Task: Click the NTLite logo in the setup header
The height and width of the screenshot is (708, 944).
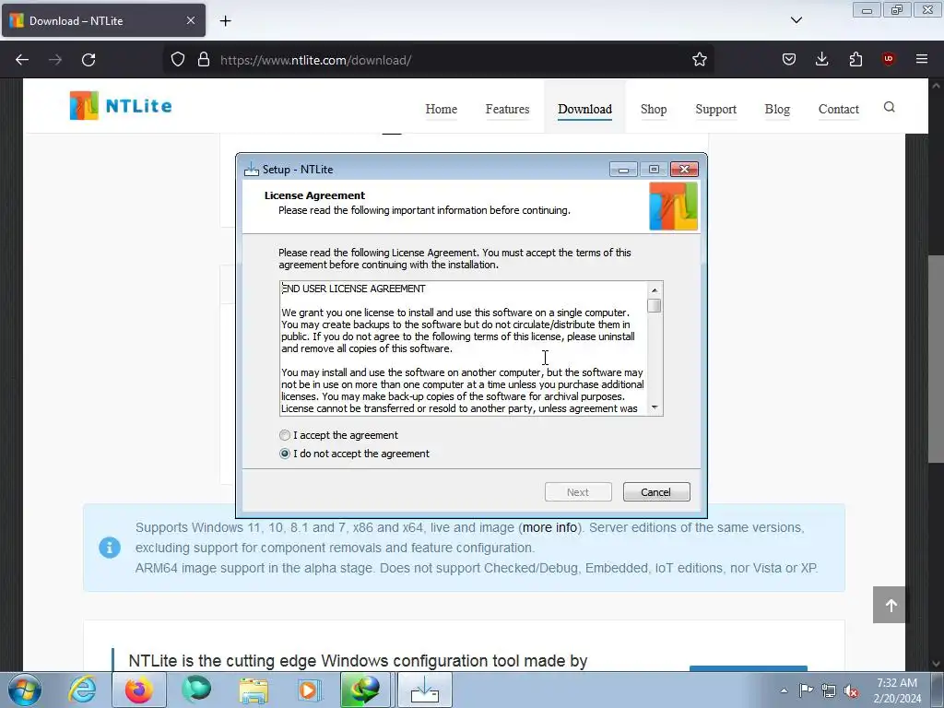Action: 673,206
